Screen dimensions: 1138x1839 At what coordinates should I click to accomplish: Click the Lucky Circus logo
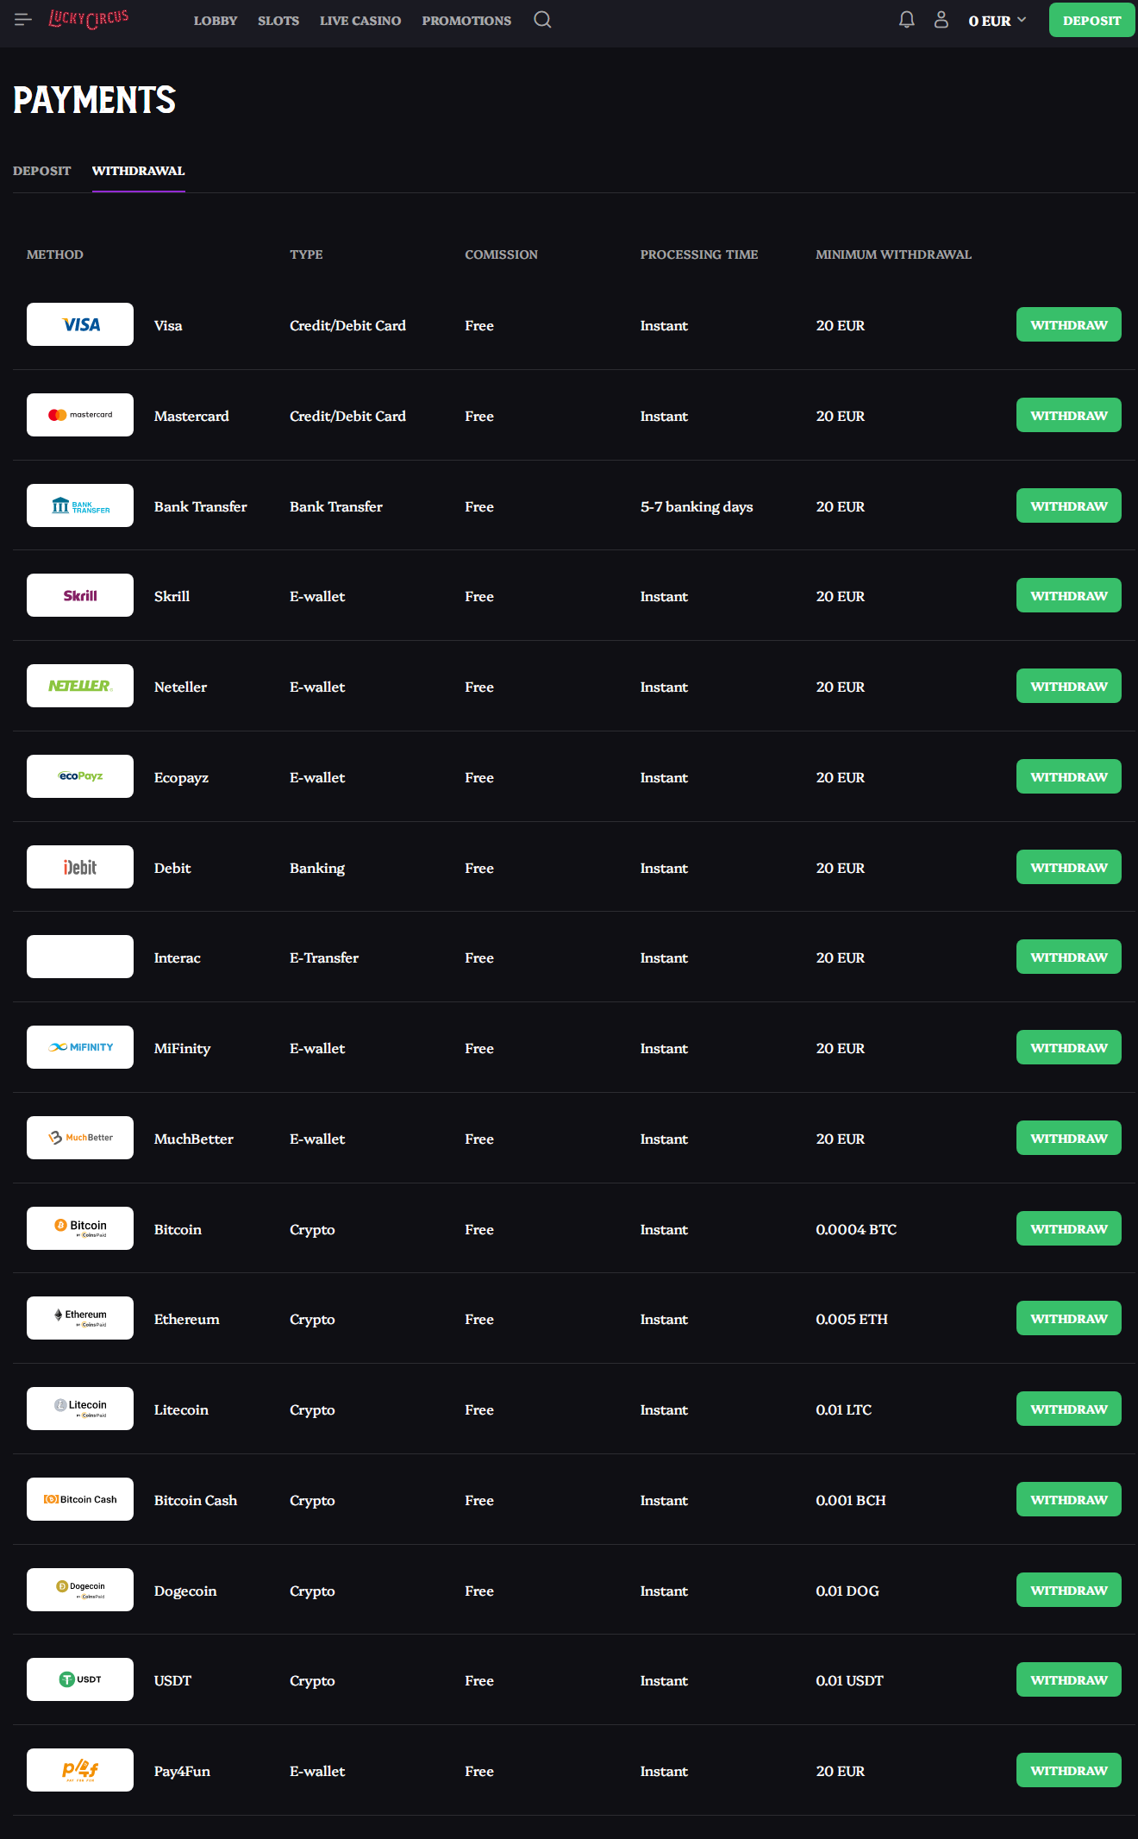point(89,18)
